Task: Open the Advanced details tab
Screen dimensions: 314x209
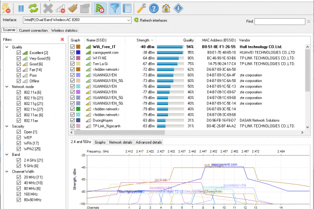Action: pos(149,142)
